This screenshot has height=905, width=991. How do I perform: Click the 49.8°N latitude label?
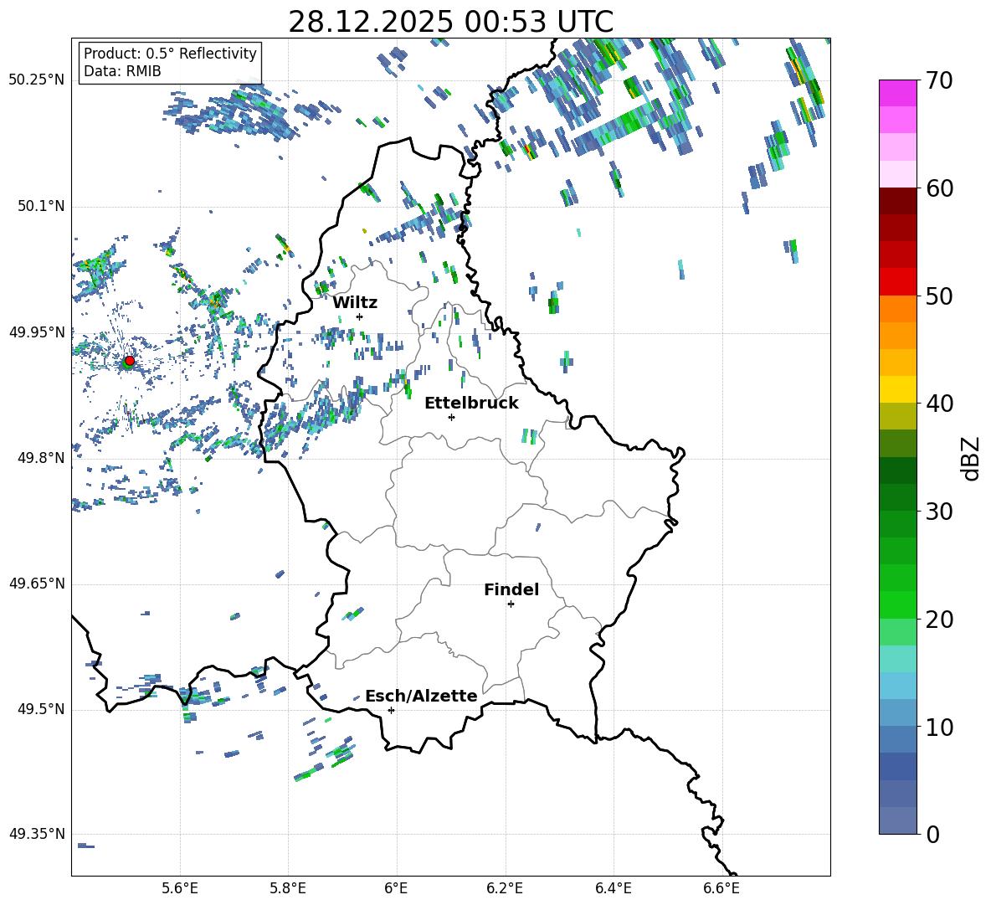(x=40, y=458)
